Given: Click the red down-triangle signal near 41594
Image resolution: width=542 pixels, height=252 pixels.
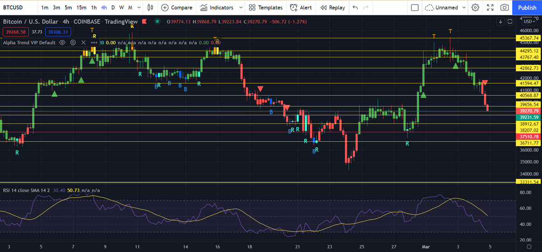Looking at the screenshot, I should (485, 82).
